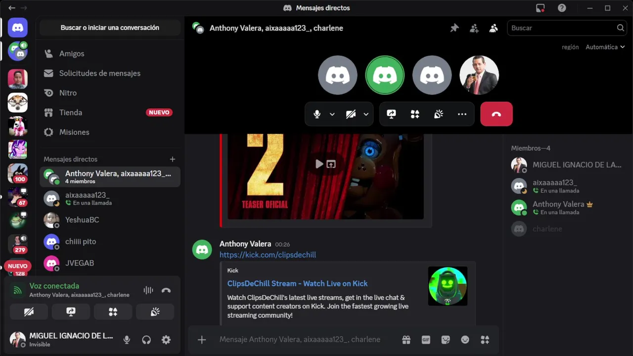Open Tienda shop page
633x356 pixels.
(110, 113)
